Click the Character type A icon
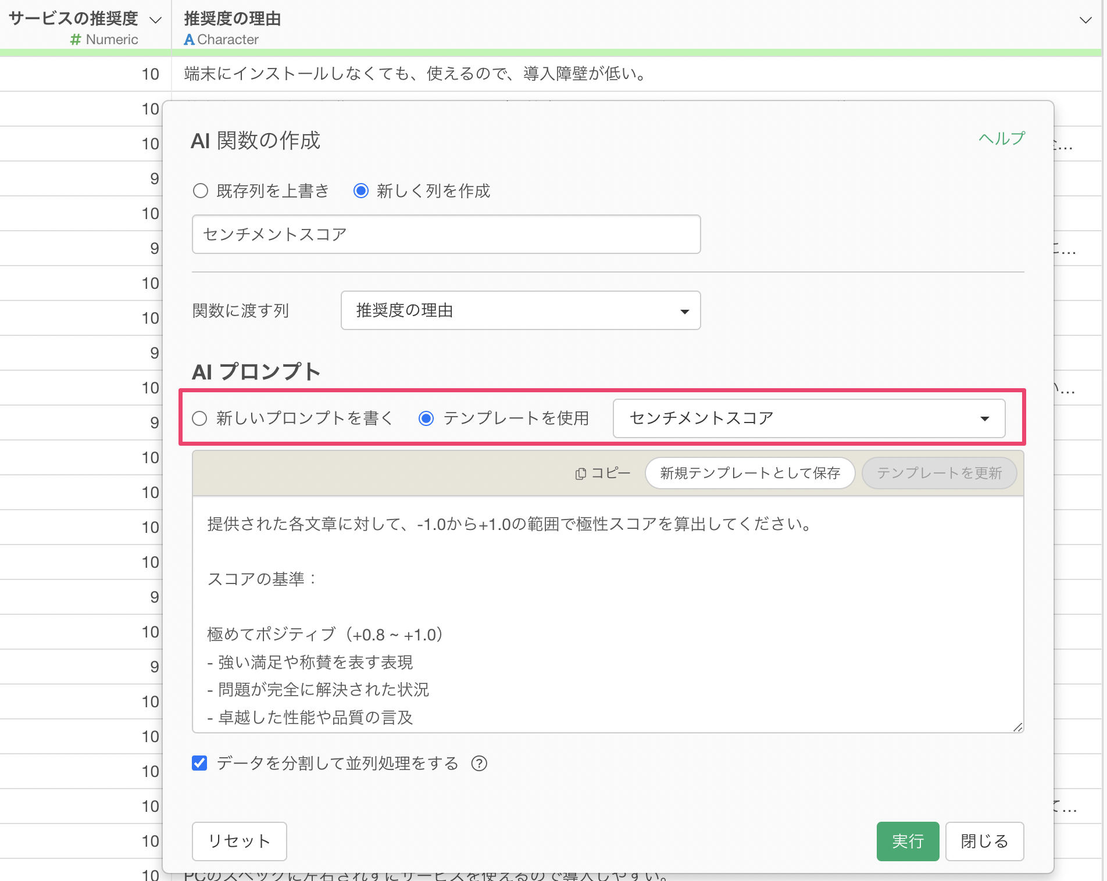 click(x=189, y=40)
